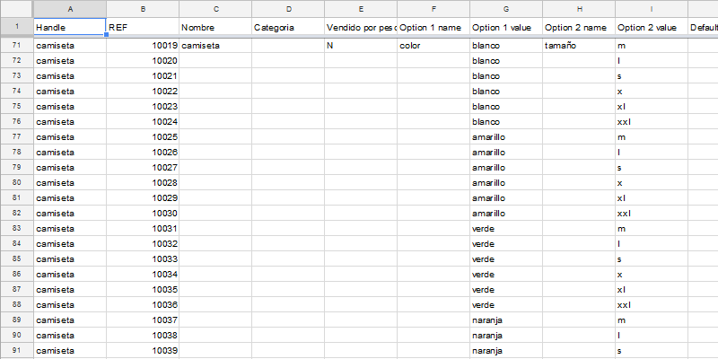Click the fill handle of cell A1
718x359 pixels.
[106, 35]
